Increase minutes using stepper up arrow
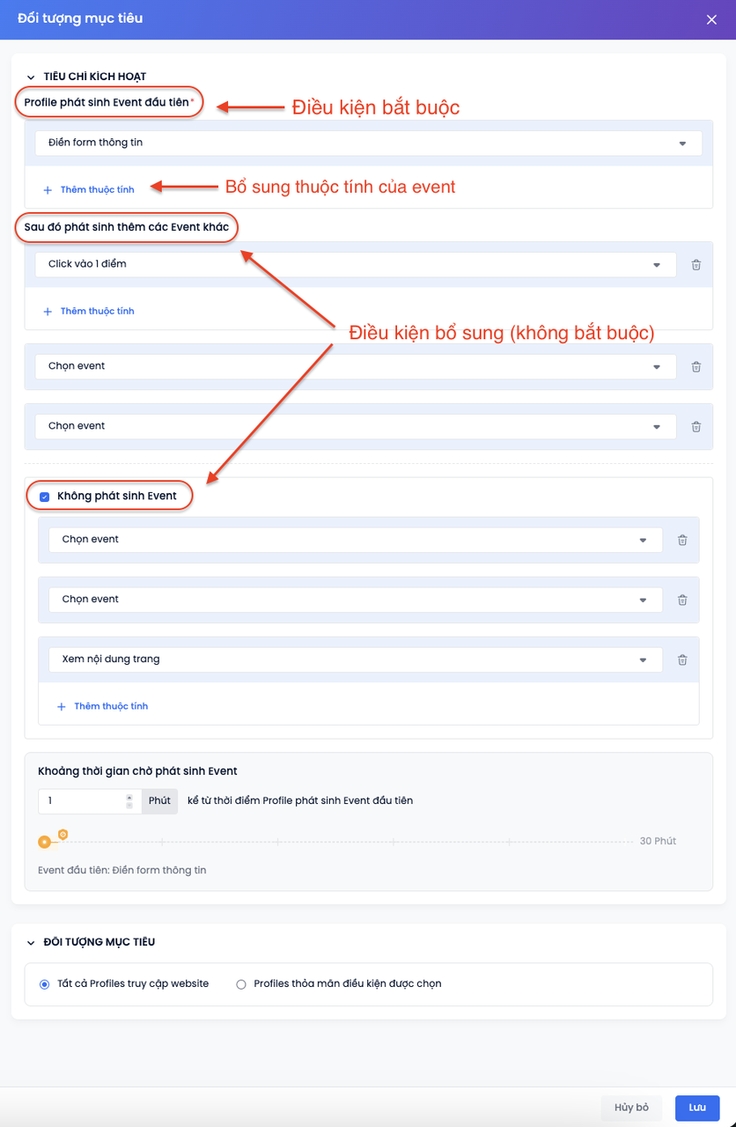This screenshot has height=1127, width=736. pos(129,797)
